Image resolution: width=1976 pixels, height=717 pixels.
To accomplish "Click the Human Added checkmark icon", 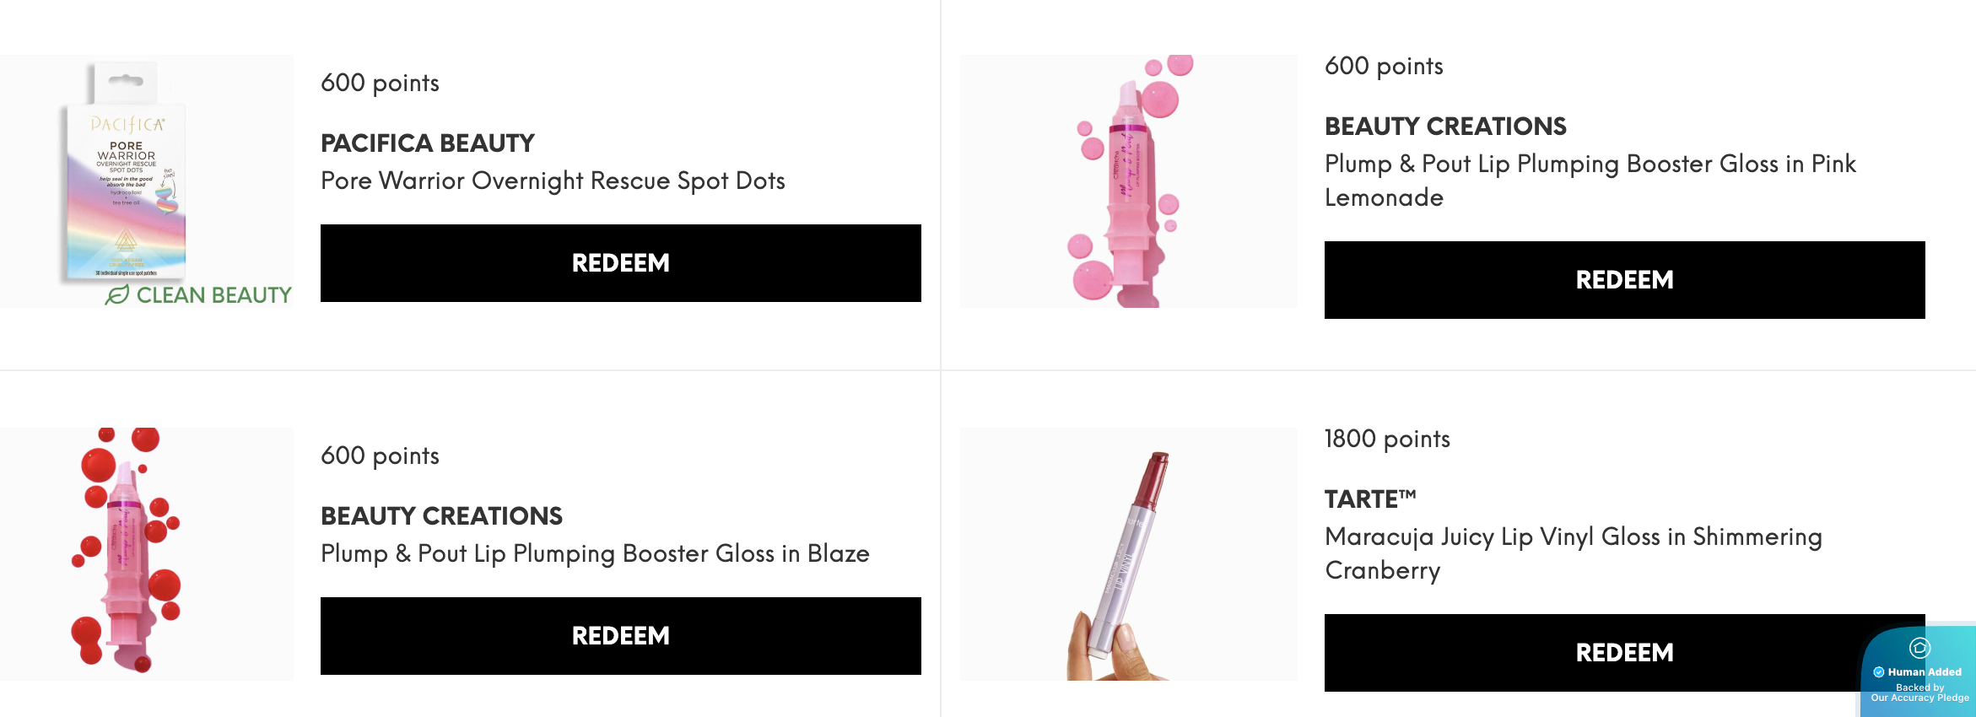I will click(x=1879, y=672).
